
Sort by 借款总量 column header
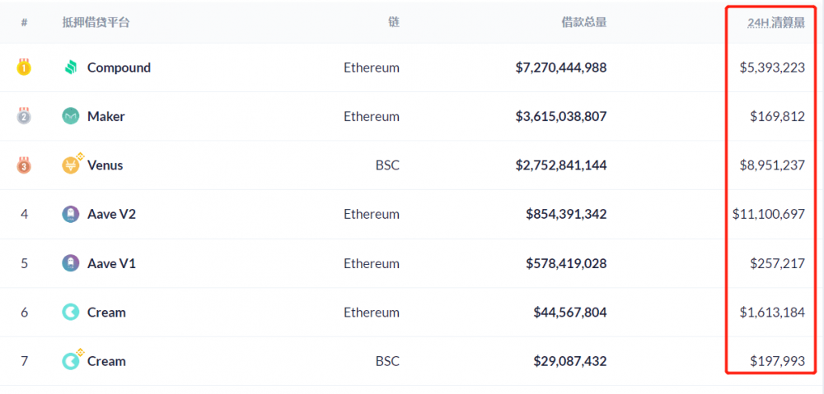coord(583,22)
